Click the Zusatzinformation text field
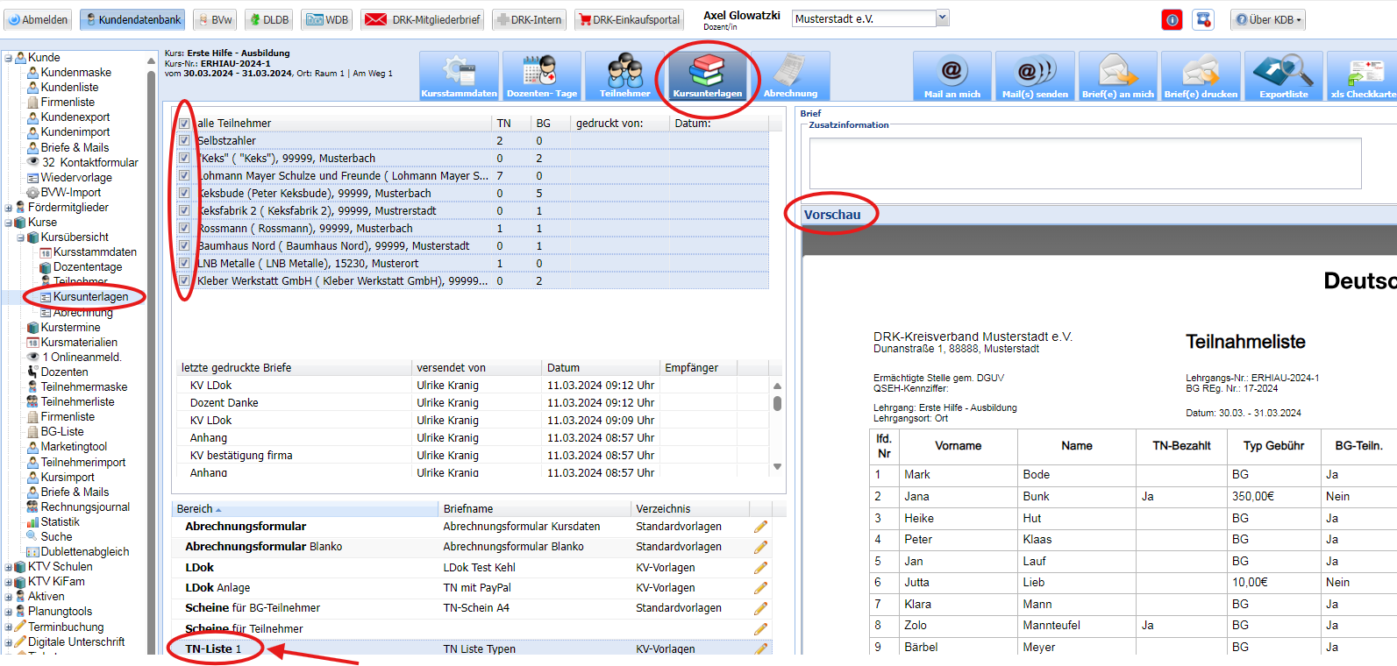This screenshot has height=666, width=1397. 1084,163
